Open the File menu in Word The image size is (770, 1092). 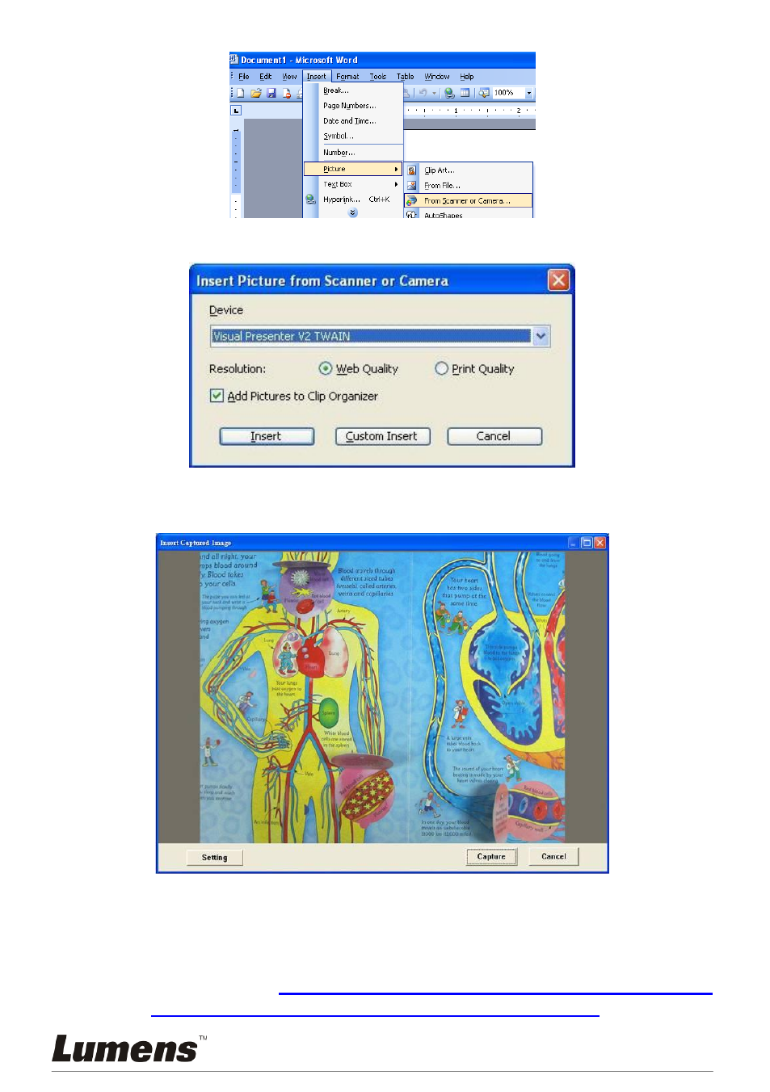[x=244, y=77]
